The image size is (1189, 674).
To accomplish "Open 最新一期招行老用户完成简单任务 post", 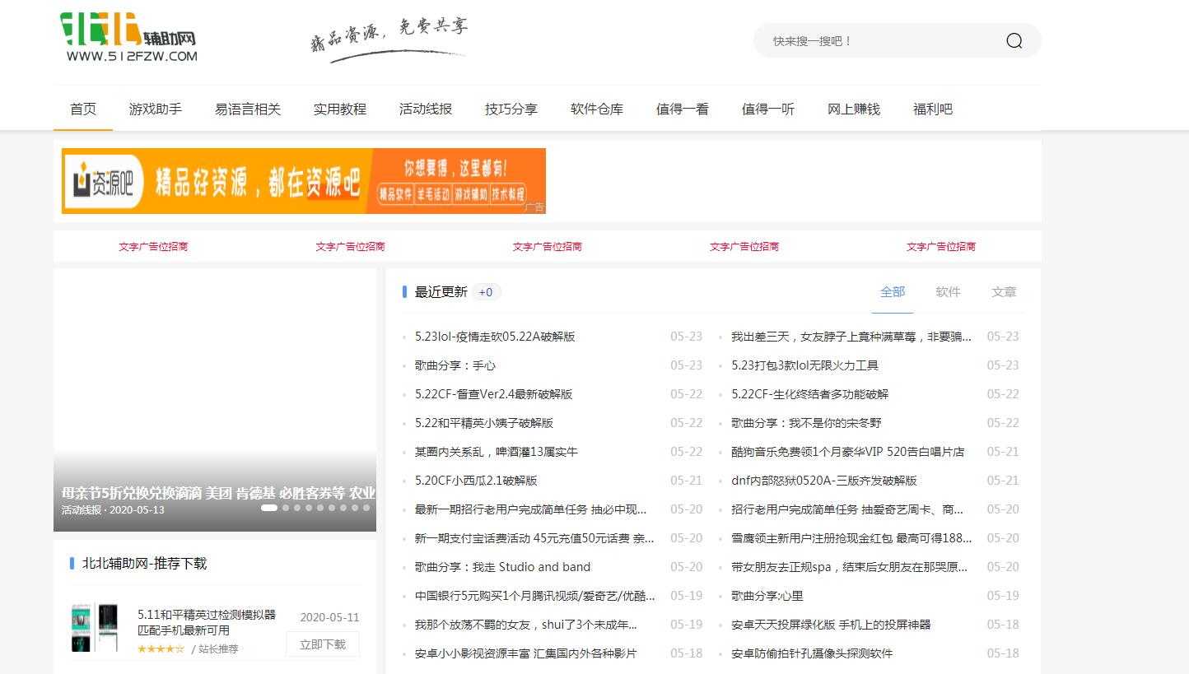I will pos(531,509).
